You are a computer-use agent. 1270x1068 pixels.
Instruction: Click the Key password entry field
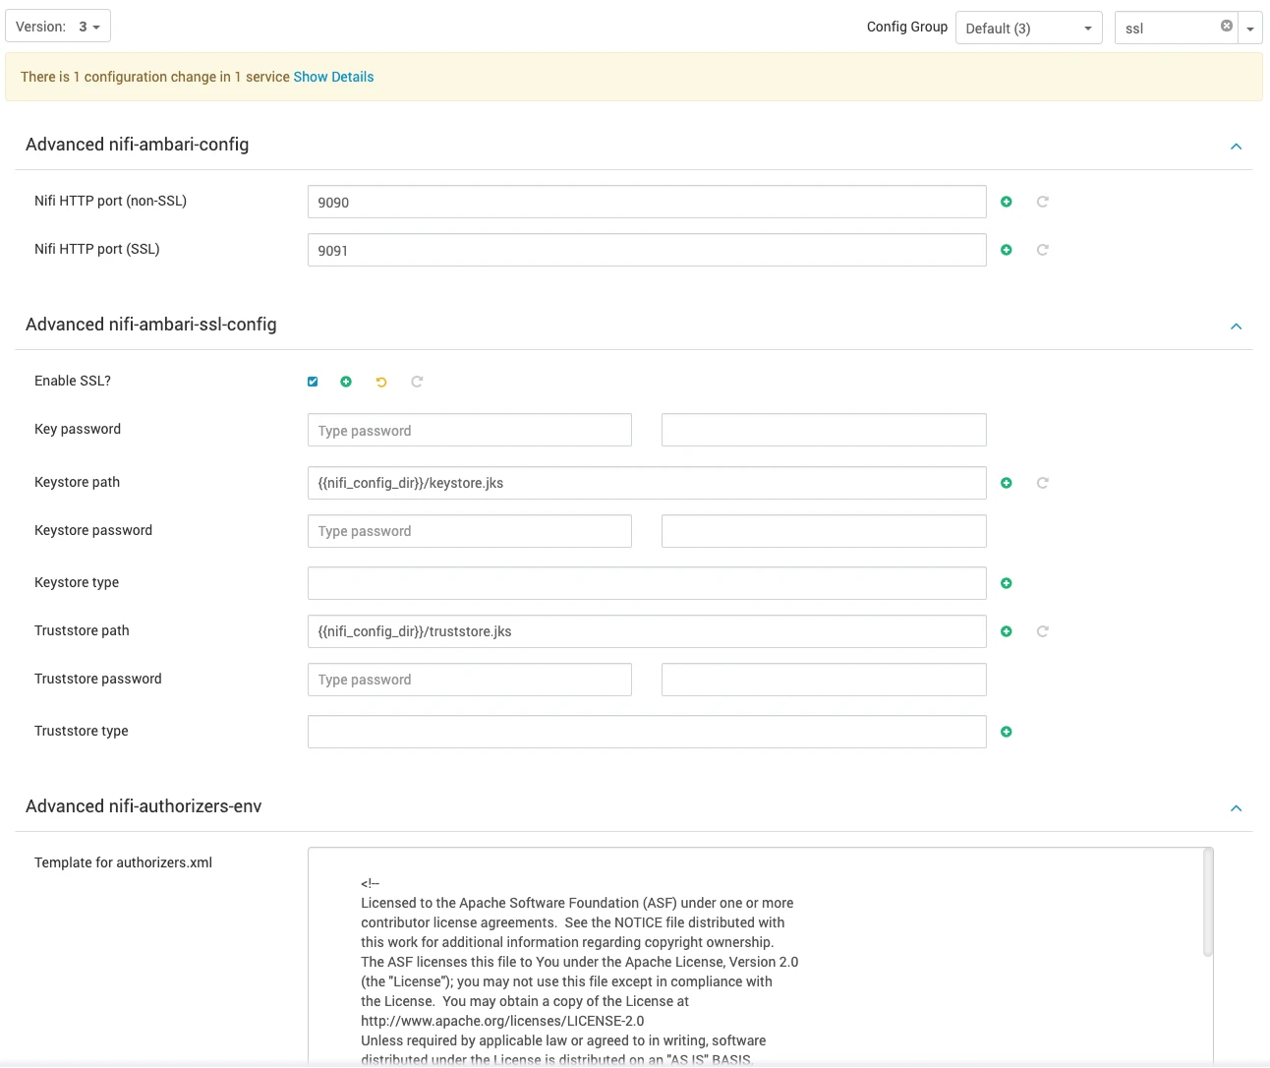click(x=470, y=430)
